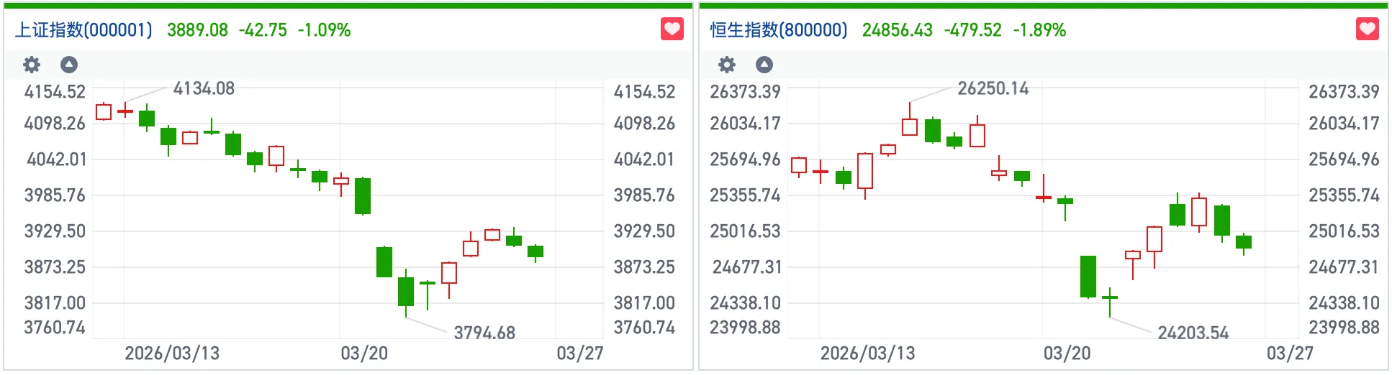Open settings gear for 上证指数 chart
1392x375 pixels.
tap(32, 65)
